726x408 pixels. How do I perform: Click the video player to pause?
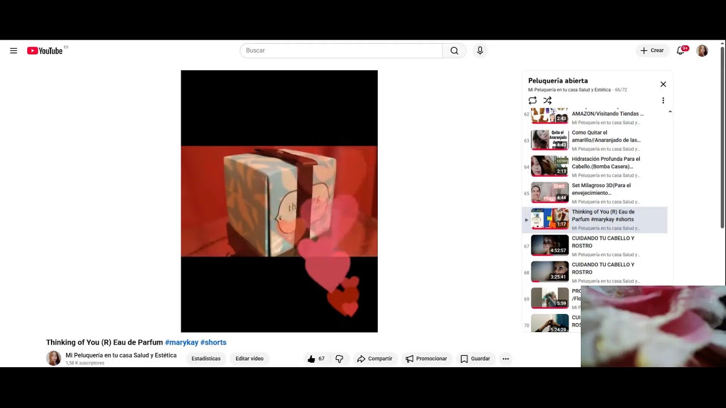coord(279,201)
